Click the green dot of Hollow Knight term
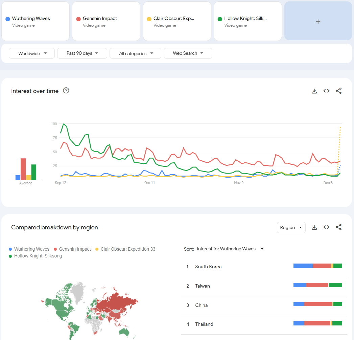Viewport: 354px width, 340px height. click(x=220, y=19)
